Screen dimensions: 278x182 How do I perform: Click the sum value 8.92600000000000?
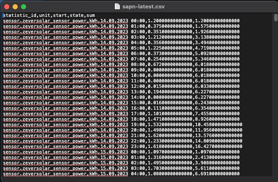click(x=217, y=119)
